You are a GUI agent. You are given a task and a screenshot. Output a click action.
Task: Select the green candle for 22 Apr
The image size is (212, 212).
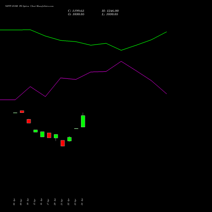pyautogui.click(x=70, y=139)
